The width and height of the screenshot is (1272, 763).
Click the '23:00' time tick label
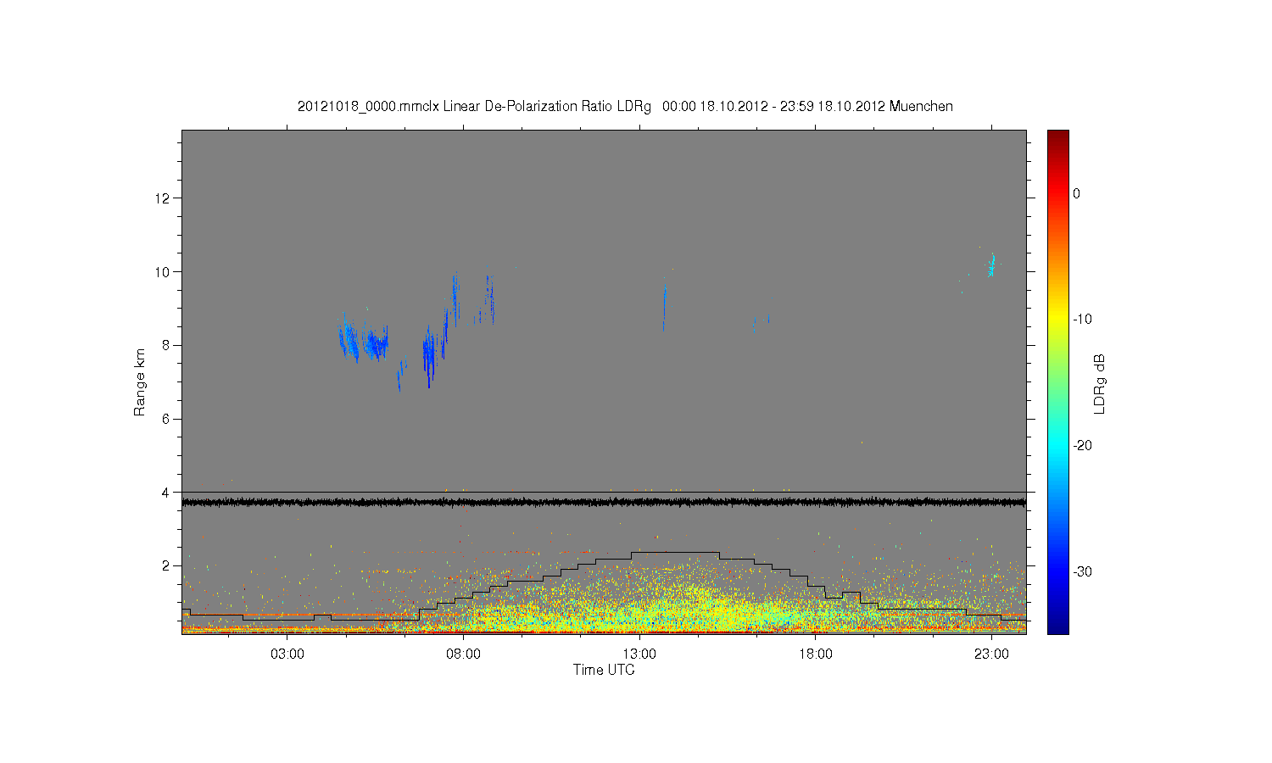tap(991, 654)
